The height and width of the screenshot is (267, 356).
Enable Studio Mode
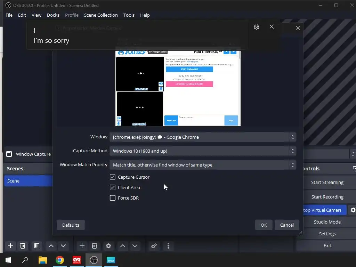coord(327,222)
